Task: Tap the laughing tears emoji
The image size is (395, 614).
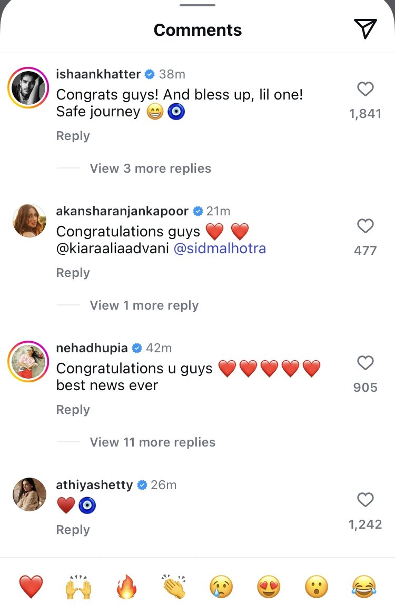Action: pyautogui.click(x=364, y=587)
